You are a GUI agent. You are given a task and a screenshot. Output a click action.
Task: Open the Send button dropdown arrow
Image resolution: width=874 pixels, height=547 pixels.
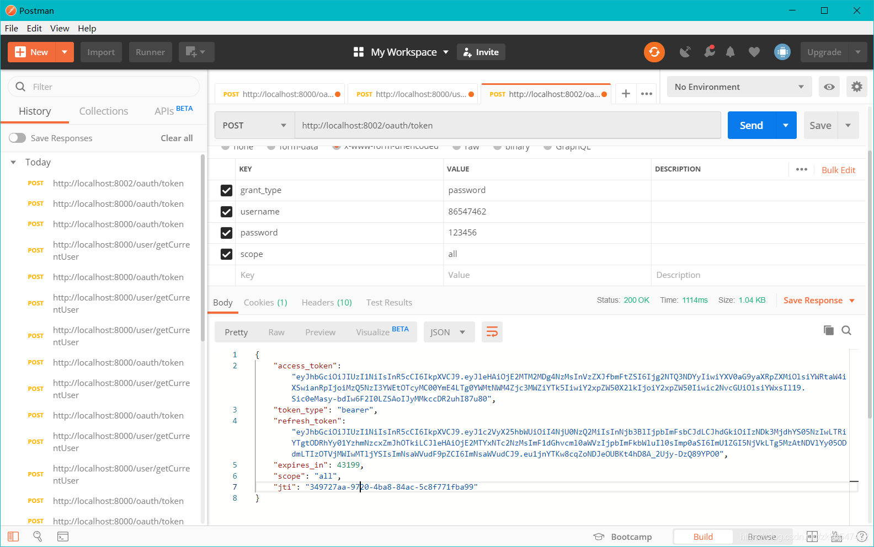point(786,125)
